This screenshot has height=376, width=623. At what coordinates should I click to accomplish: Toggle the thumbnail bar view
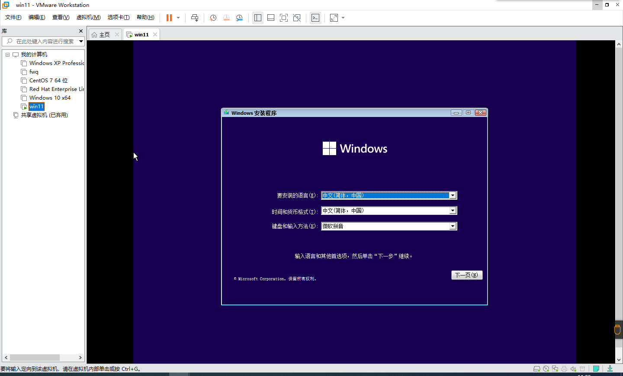[x=271, y=18]
